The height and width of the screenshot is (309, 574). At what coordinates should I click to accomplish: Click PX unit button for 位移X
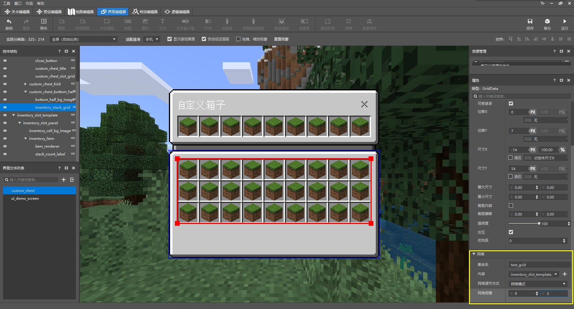coord(533,112)
